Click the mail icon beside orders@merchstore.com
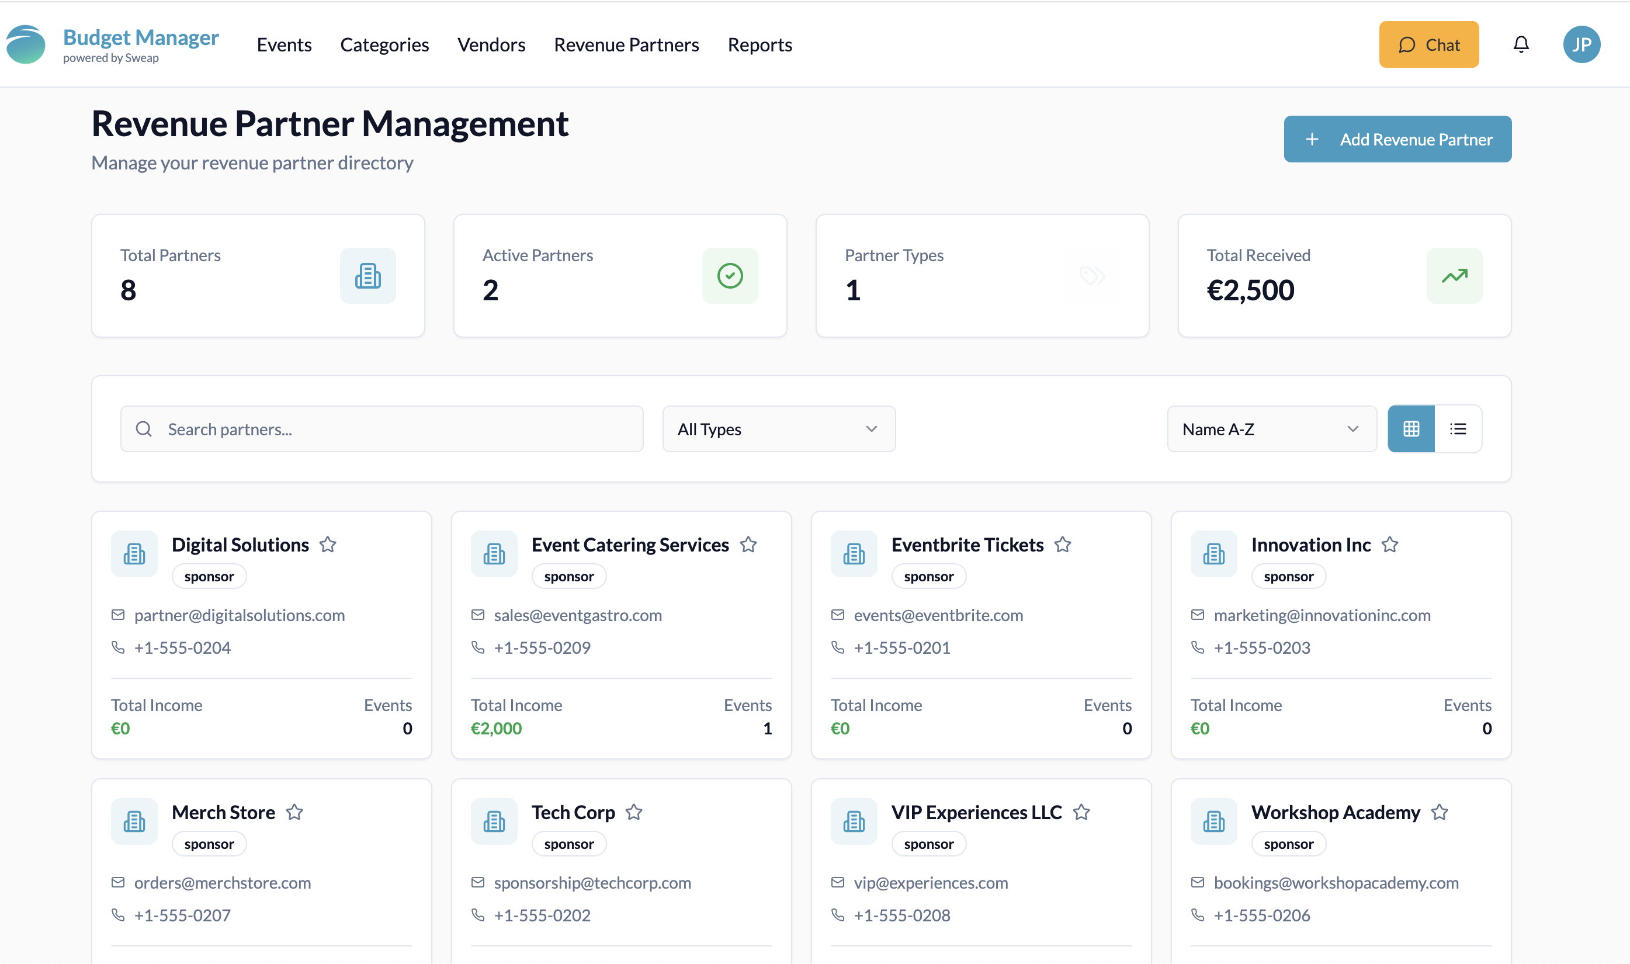Image resolution: width=1630 pixels, height=964 pixels. 117,883
